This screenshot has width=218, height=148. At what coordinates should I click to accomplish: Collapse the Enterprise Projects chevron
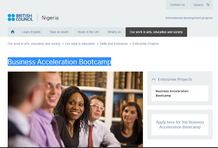point(154,79)
